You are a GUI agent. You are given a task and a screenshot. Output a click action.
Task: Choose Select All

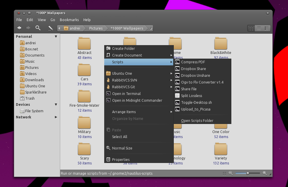(x=139, y=137)
